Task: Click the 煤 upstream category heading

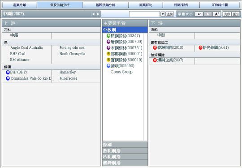Action: 6,43
